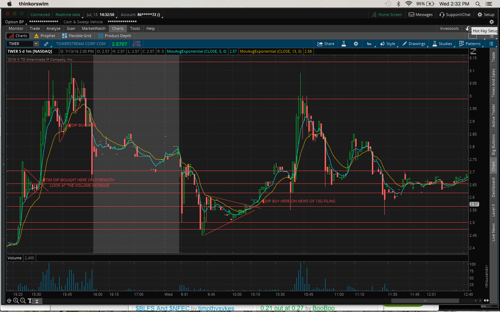
Task: Expand the TWER symbol dropdown arrow
Action: click(x=36, y=44)
